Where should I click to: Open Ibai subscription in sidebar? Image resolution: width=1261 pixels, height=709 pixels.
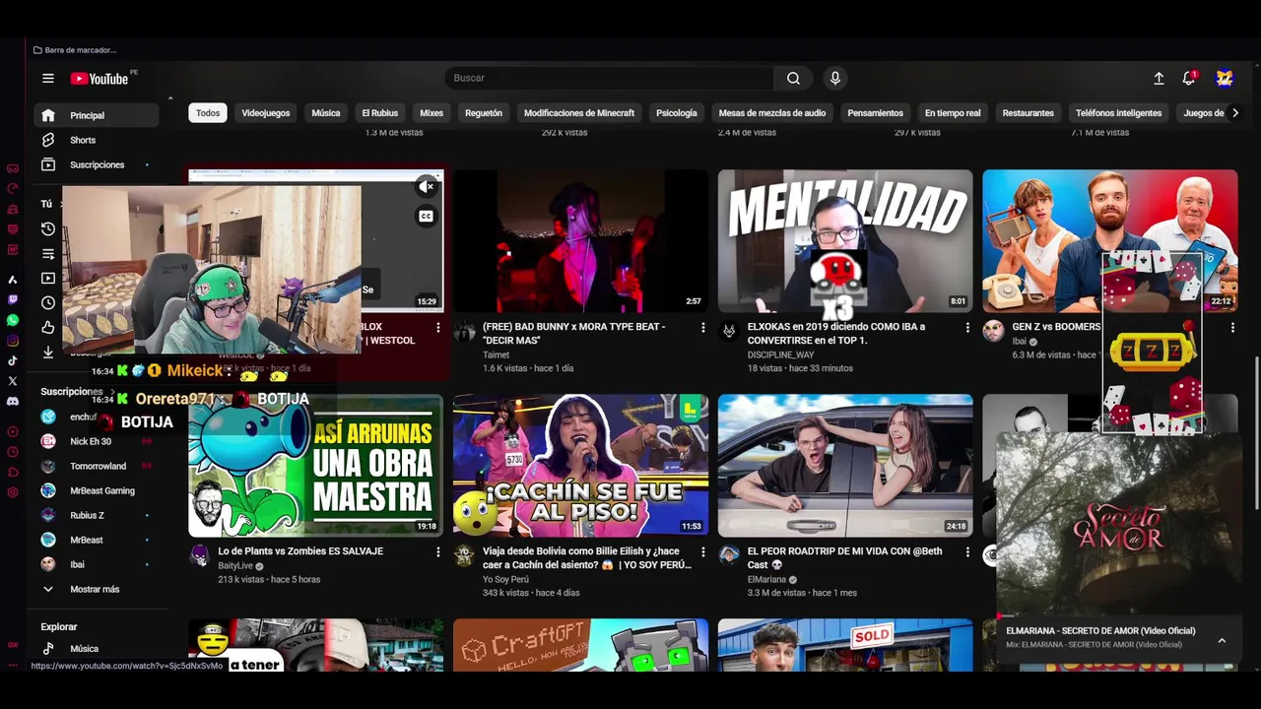point(97,564)
